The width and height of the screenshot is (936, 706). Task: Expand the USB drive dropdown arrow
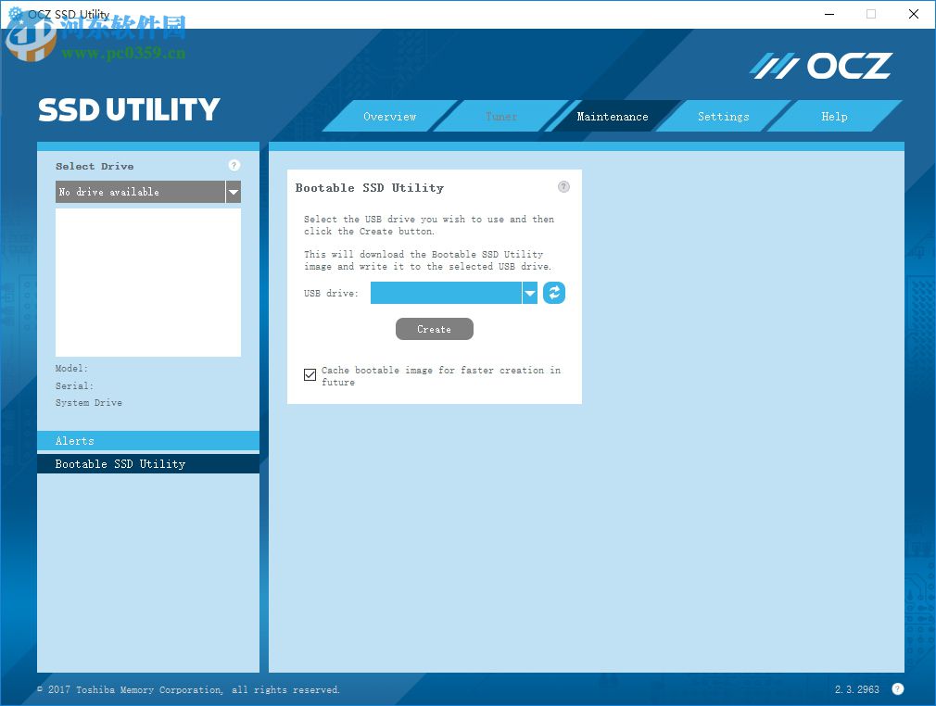530,293
